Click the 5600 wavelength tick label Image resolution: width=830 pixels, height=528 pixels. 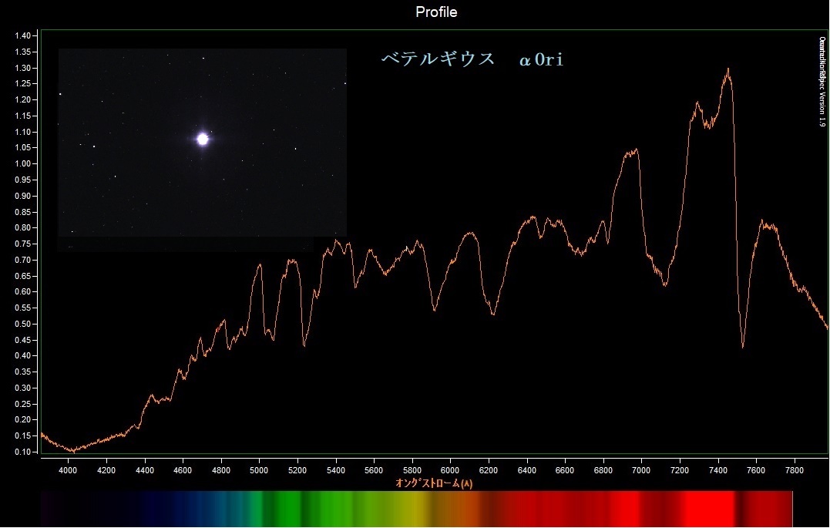tap(374, 470)
